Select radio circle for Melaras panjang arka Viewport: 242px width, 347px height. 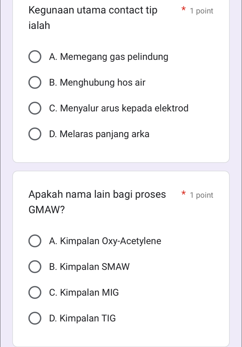pos(34,134)
